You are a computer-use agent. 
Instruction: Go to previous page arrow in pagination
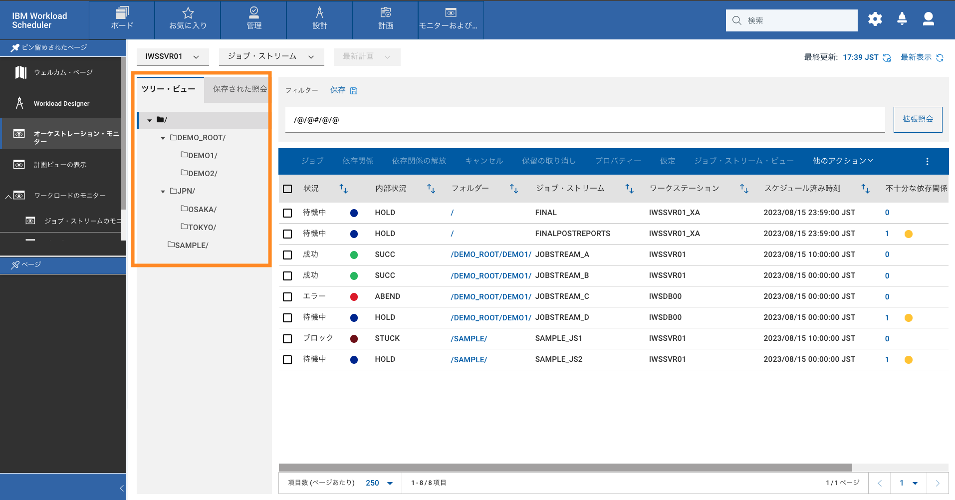click(x=880, y=483)
